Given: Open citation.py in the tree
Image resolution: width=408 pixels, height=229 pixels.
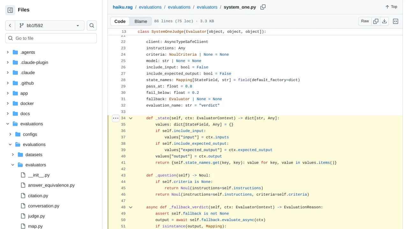Looking at the screenshot, I should 38,196.
